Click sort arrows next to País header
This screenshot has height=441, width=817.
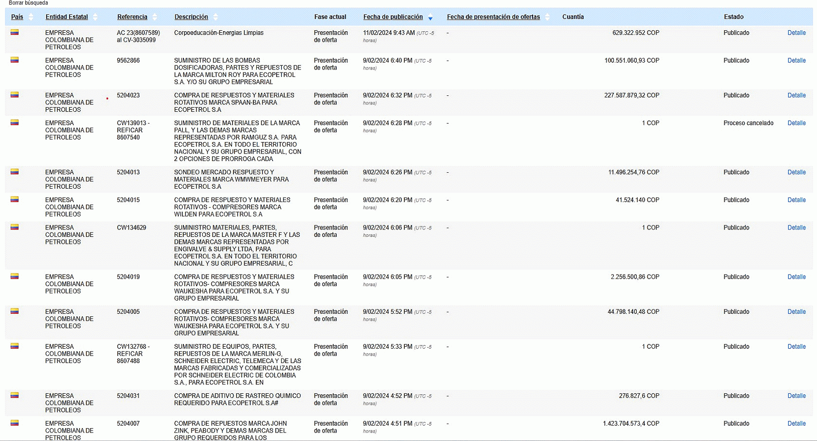(x=31, y=17)
